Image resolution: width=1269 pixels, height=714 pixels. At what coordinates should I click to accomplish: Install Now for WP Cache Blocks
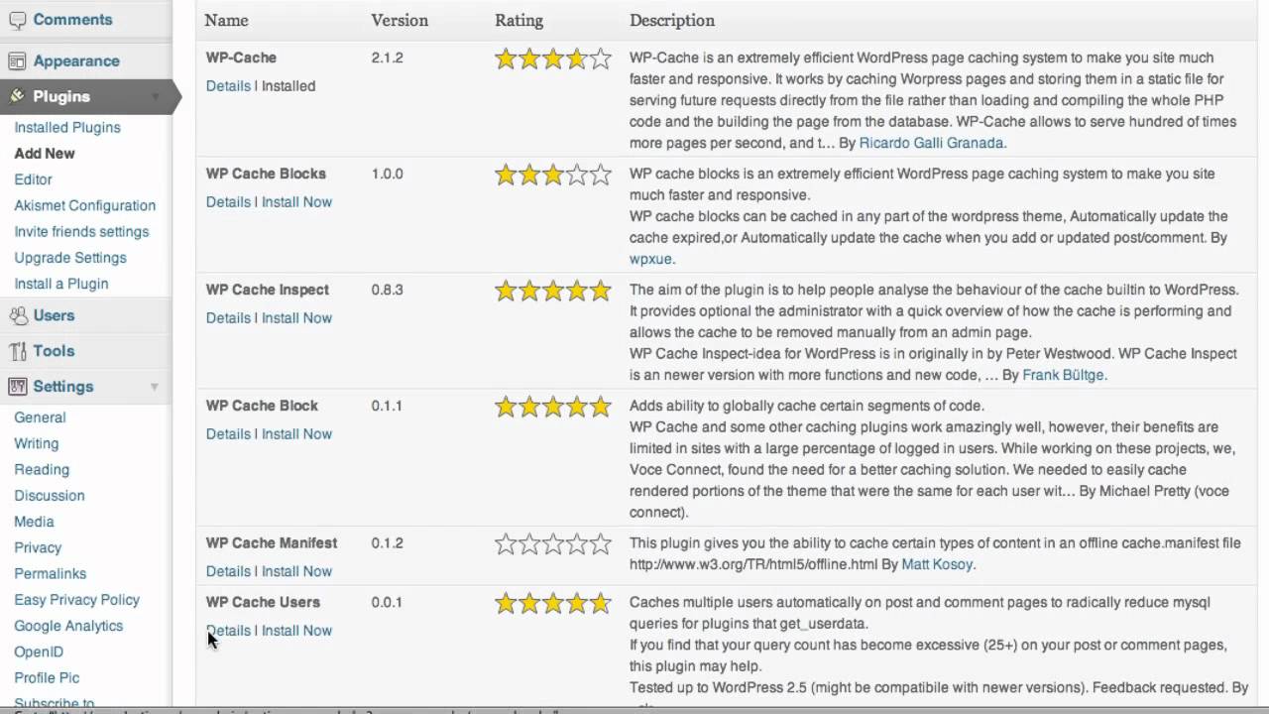tap(296, 201)
